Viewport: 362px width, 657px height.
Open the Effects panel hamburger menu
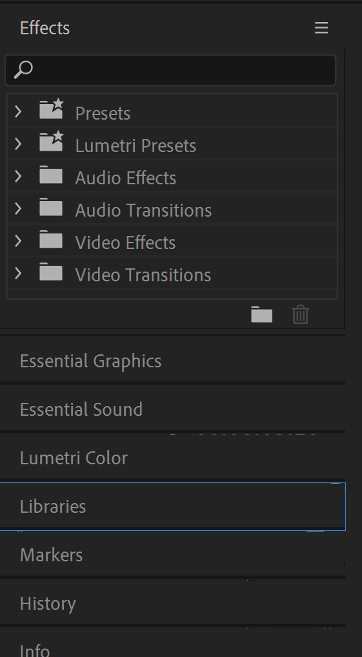(321, 28)
